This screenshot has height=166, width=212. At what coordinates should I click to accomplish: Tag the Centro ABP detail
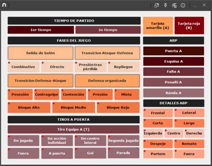click(x=174, y=133)
